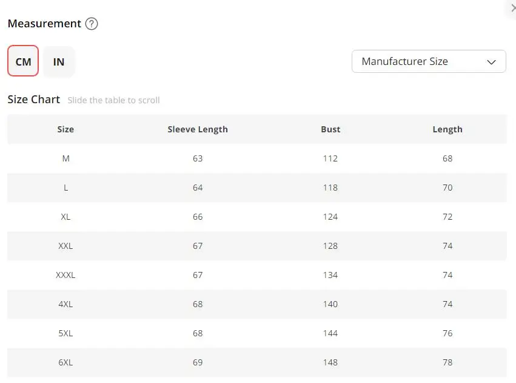This screenshot has height=383, width=516.
Task: Select the XXXL size row
Action: point(256,275)
